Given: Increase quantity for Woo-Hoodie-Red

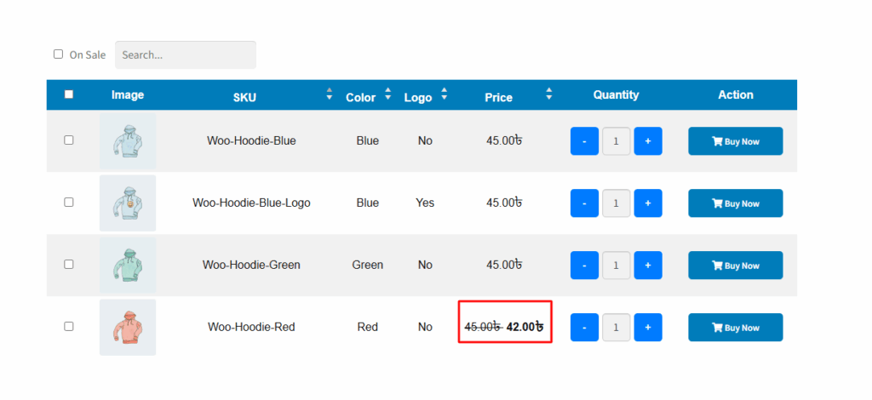Looking at the screenshot, I should pyautogui.click(x=648, y=327).
